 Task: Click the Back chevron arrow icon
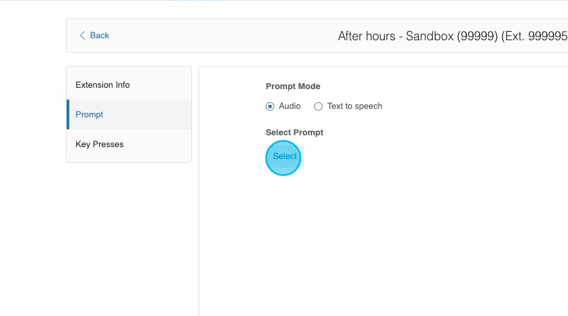click(x=82, y=36)
